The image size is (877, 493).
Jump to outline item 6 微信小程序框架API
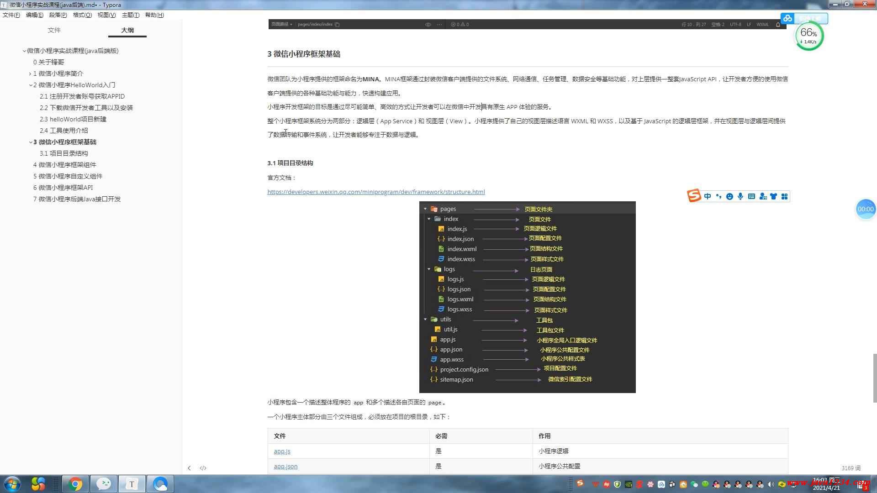63,188
